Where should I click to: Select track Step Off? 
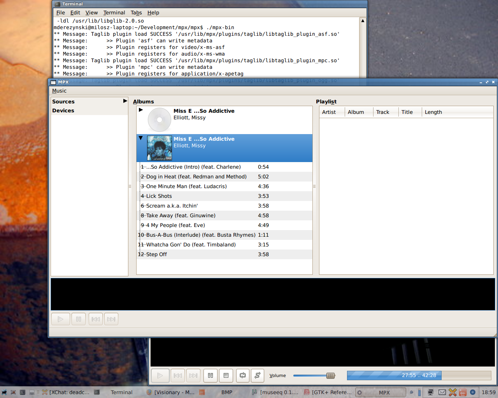pyautogui.click(x=224, y=254)
